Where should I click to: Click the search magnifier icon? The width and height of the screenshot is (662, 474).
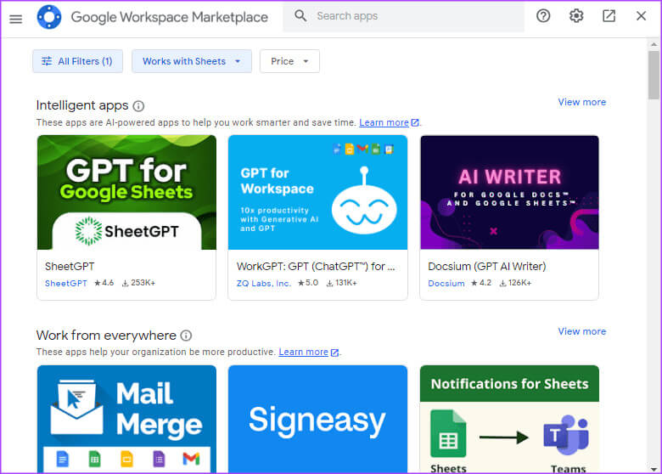point(300,16)
